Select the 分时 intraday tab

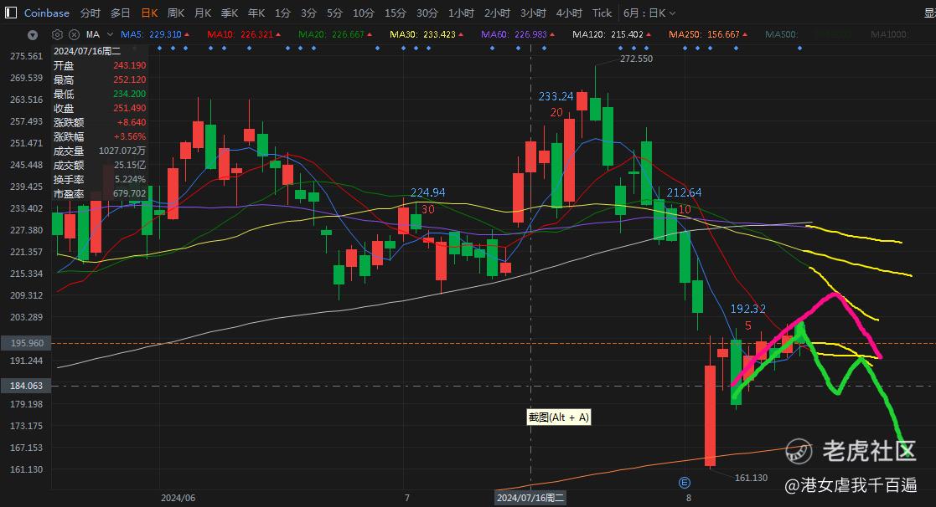(x=90, y=13)
